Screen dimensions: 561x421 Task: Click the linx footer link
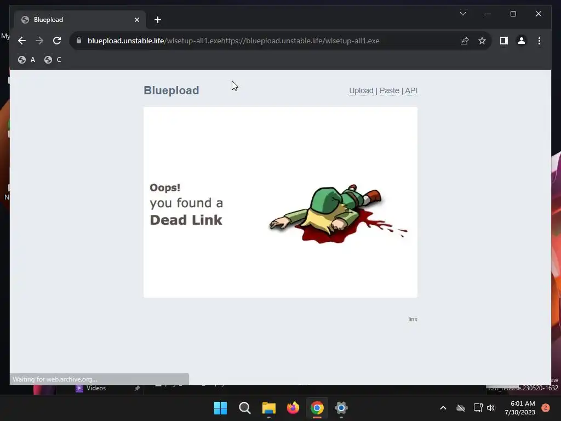[413, 319]
